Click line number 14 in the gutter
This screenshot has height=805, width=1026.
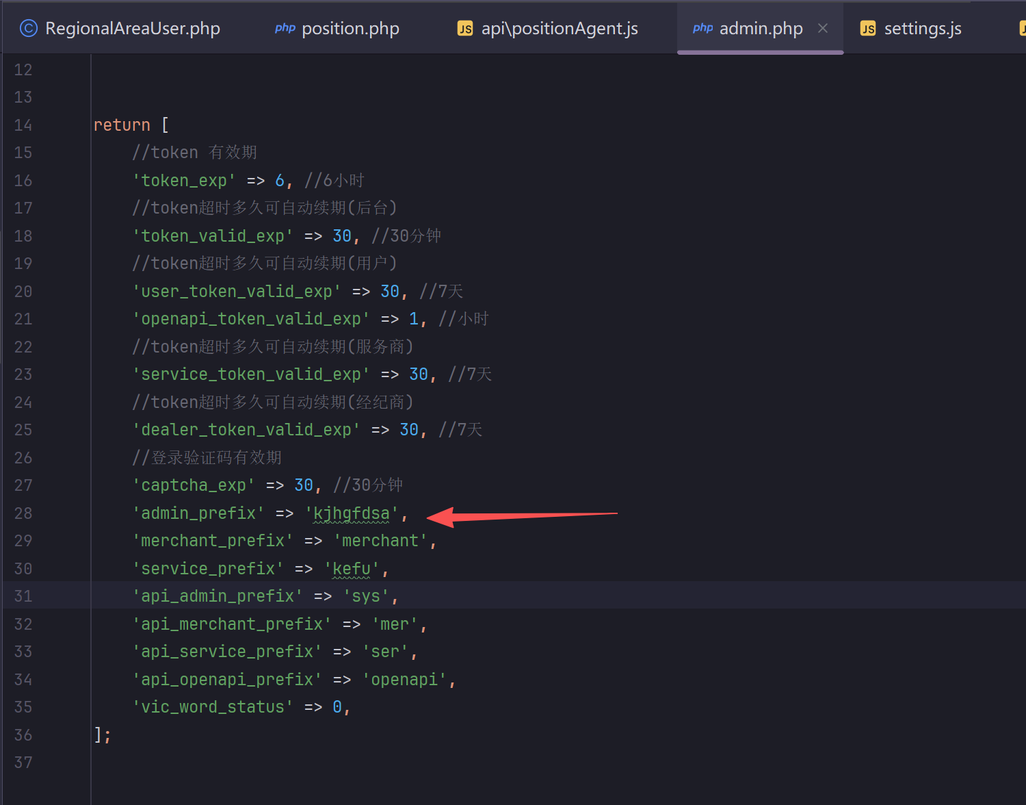click(x=23, y=125)
